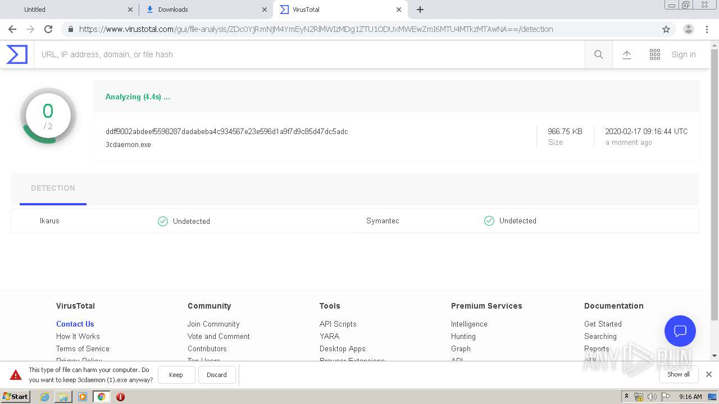Switch to the Downloads tab
719x404 pixels.
point(206,10)
